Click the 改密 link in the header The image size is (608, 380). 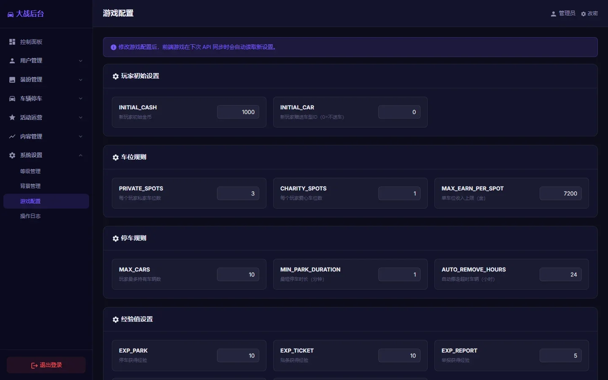[589, 14]
